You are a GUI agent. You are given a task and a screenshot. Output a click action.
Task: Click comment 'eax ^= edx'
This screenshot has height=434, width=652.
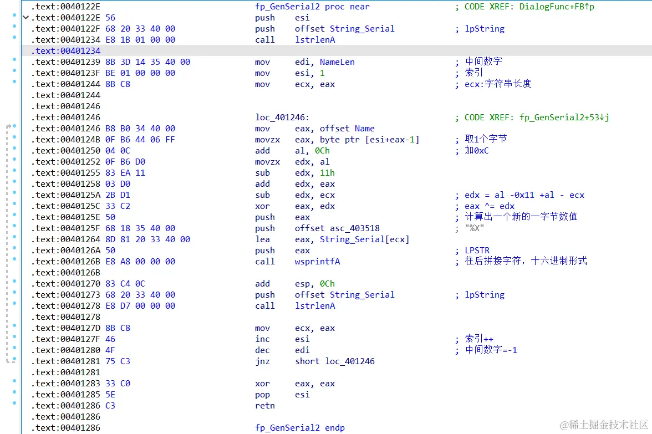point(490,206)
